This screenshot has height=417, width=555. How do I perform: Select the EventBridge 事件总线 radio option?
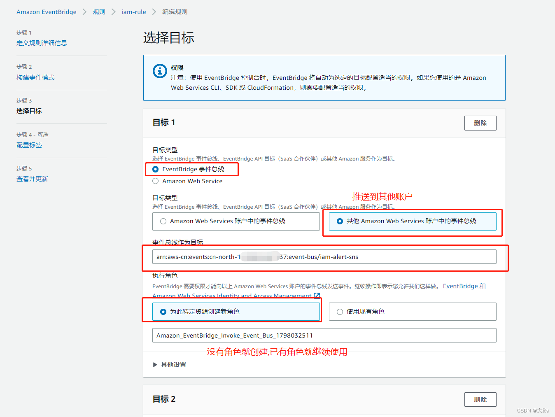click(x=155, y=169)
